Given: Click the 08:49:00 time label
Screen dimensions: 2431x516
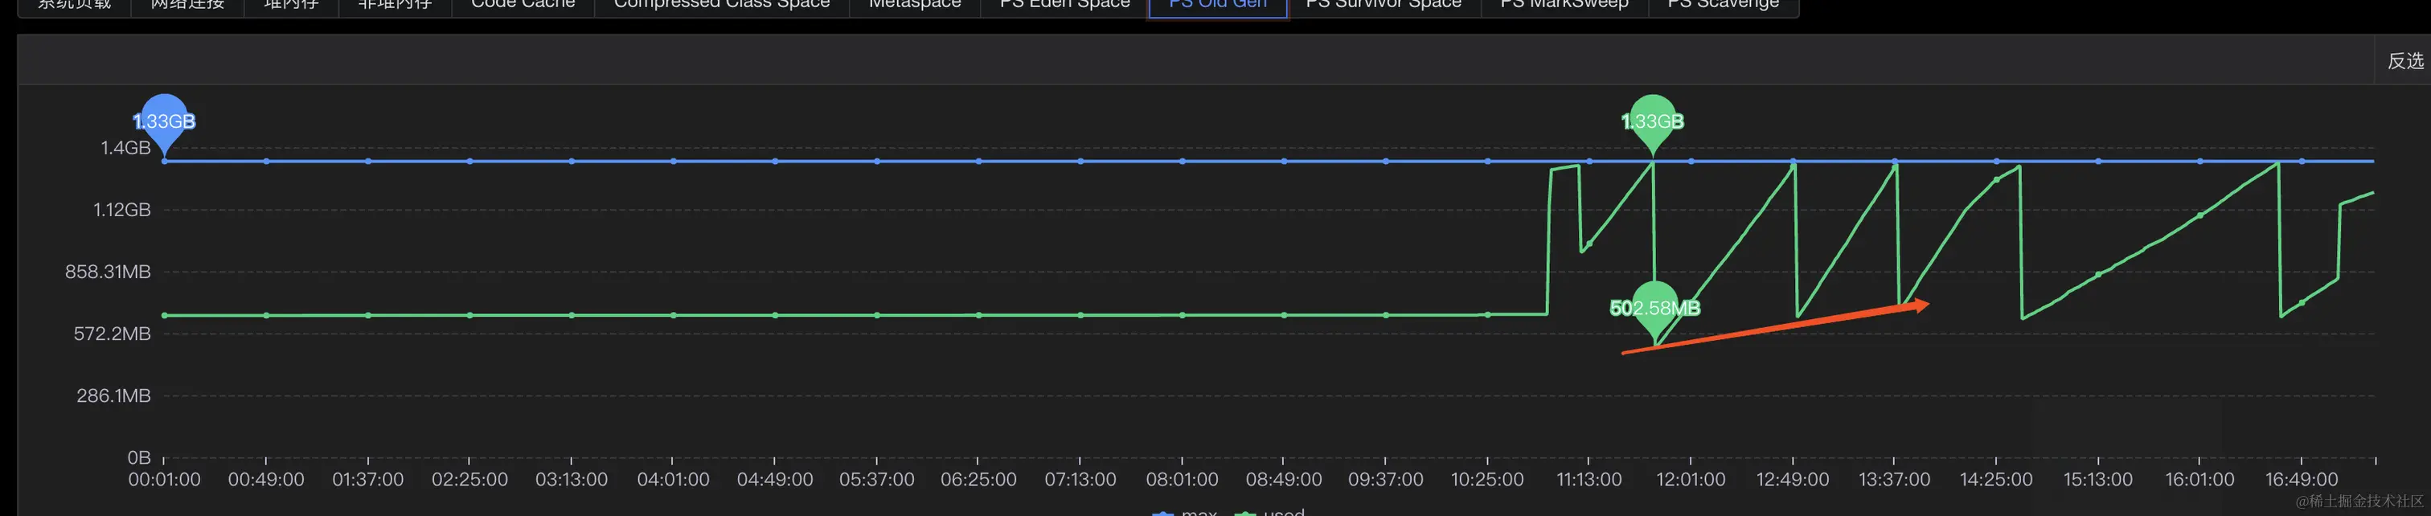Looking at the screenshot, I should [x=1284, y=479].
